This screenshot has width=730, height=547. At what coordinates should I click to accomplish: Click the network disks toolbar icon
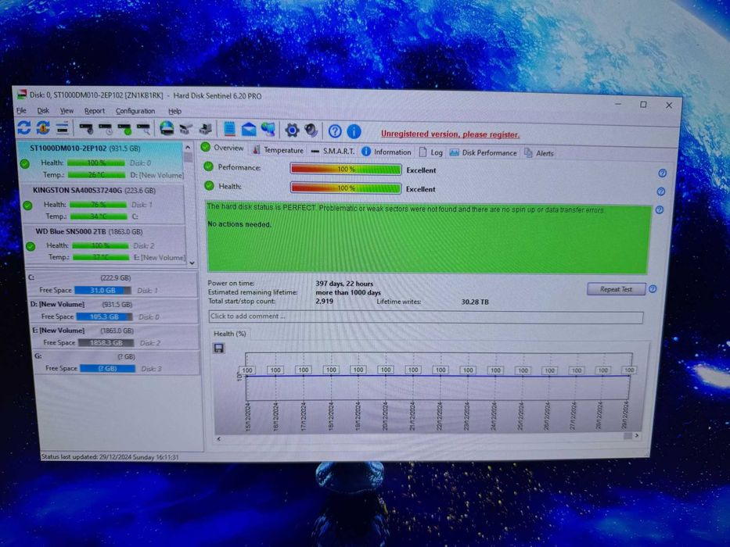coord(186,129)
